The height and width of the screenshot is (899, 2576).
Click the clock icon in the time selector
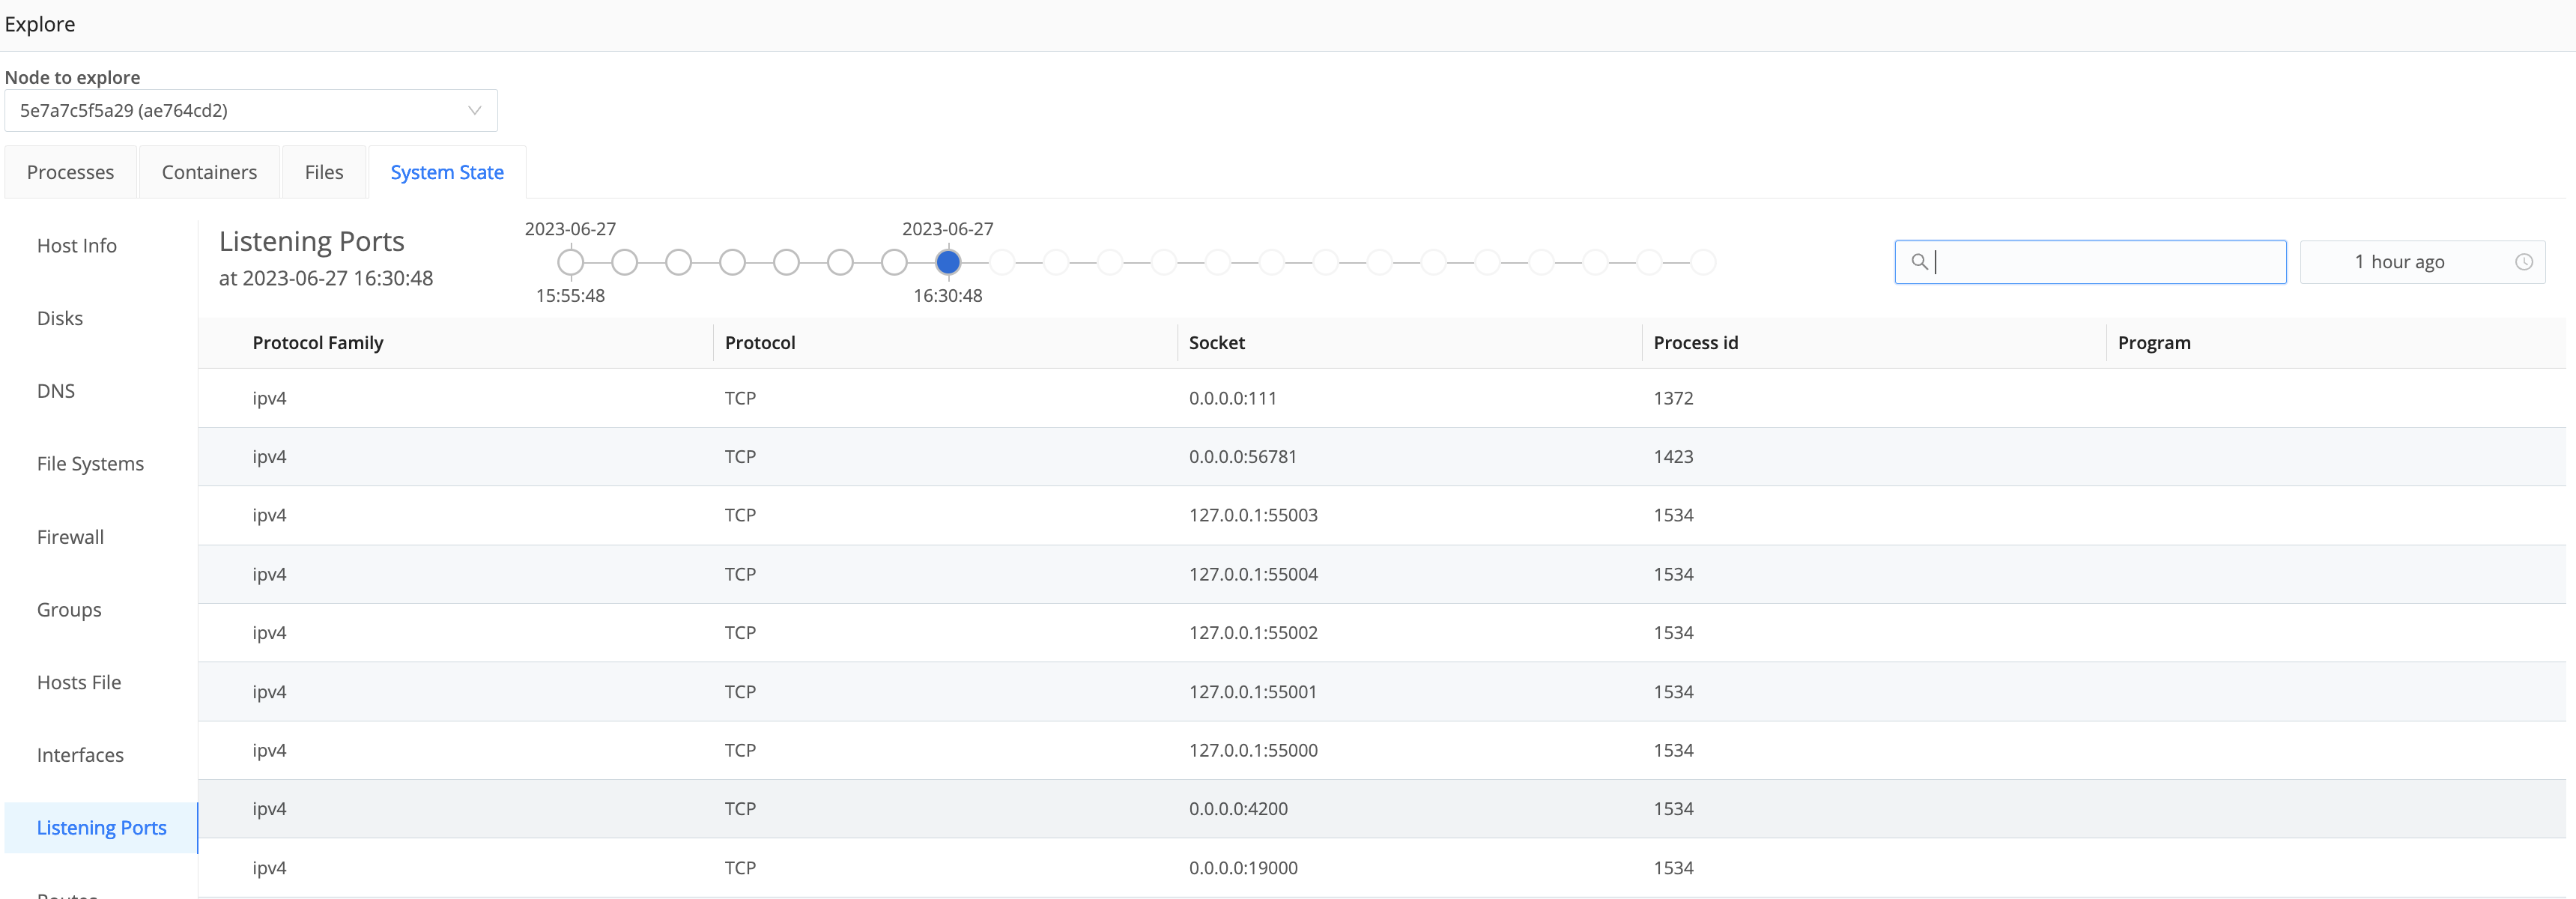2524,262
